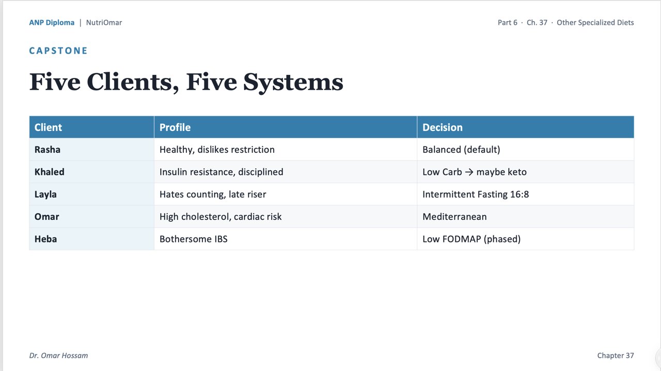
Task: Click the ANP Diploma header text
Action: pyautogui.click(x=52, y=23)
